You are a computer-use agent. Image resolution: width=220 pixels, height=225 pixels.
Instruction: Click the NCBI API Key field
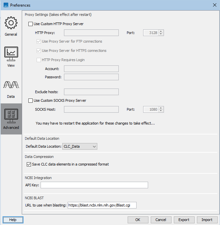pos(94,185)
